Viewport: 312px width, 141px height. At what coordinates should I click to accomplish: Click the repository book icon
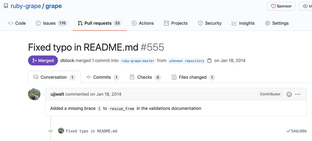click(x=6, y=6)
